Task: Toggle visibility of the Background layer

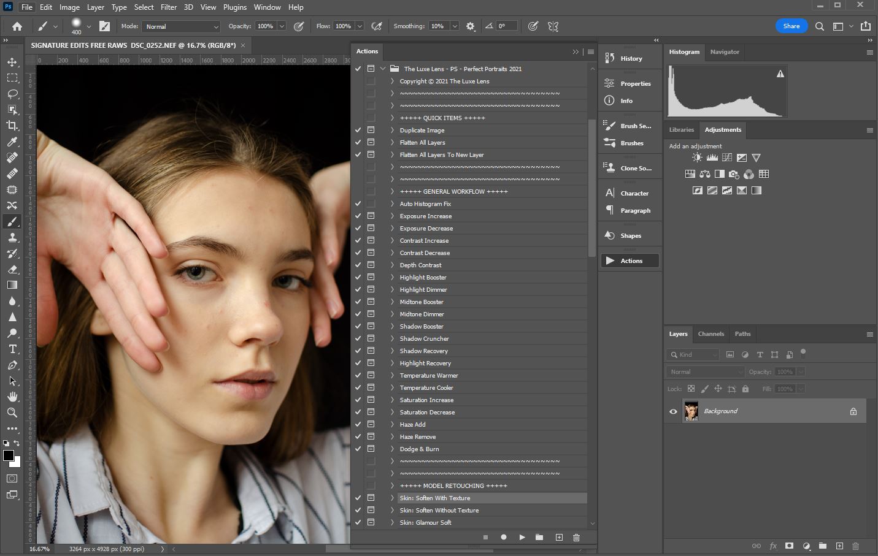Action: [673, 411]
